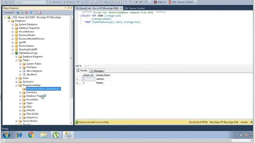Click the red Stop icon in Object Explorer
The height and width of the screenshot is (143, 255).
pos(27,12)
